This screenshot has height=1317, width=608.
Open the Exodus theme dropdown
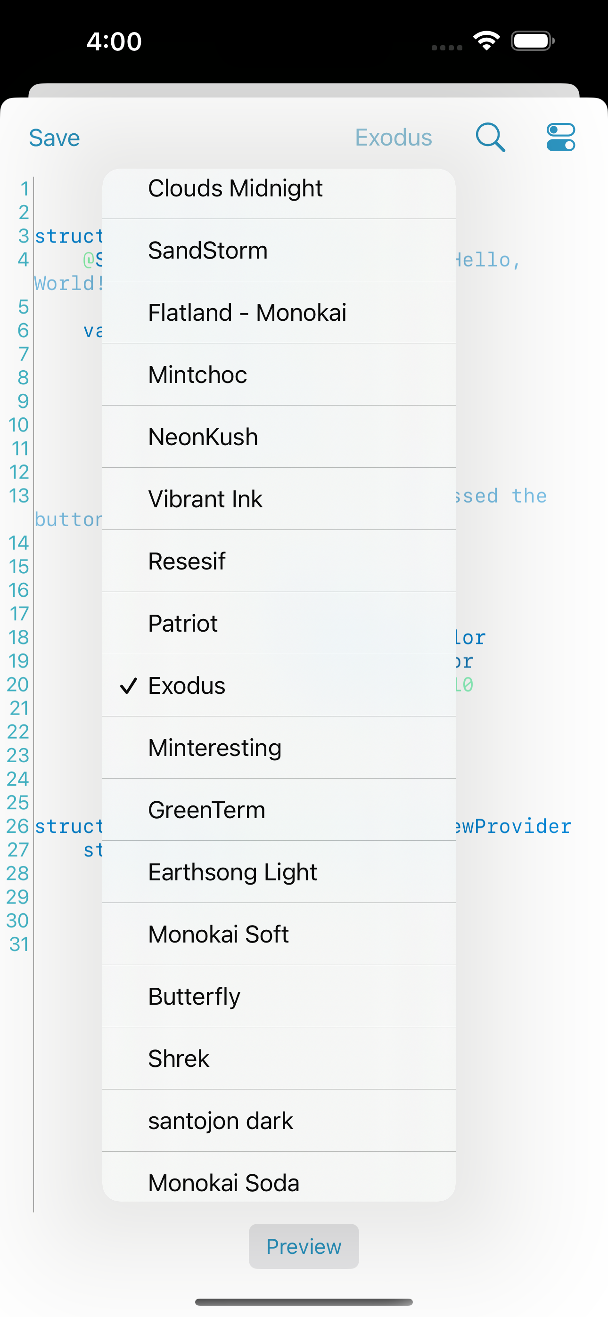pyautogui.click(x=394, y=137)
